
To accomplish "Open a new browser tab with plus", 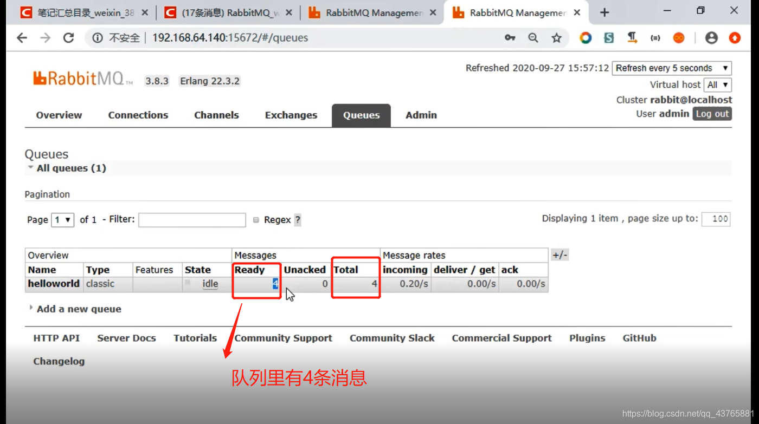I will coord(604,12).
